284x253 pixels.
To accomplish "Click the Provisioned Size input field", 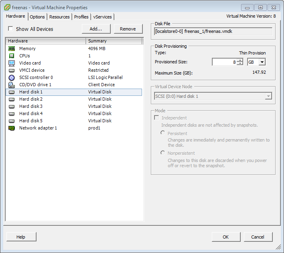I will click(224, 62).
